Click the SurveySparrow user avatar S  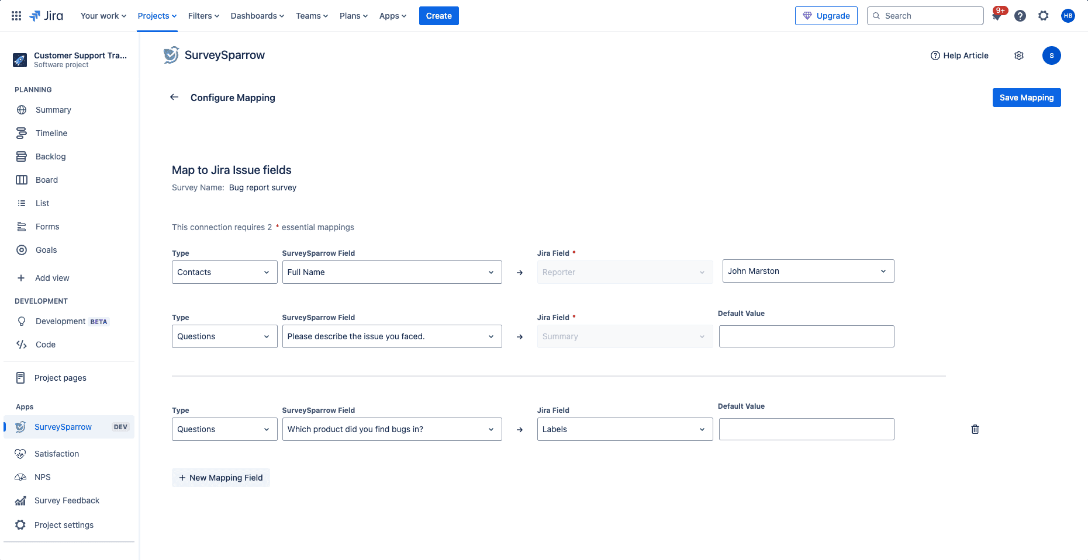pyautogui.click(x=1051, y=55)
